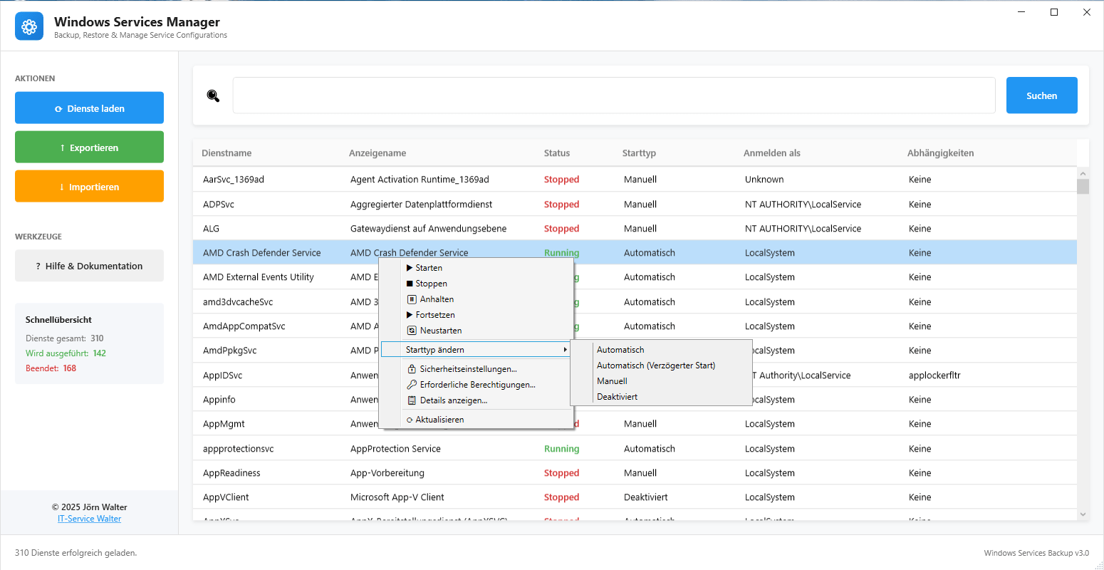Screen dimensions: 1104x570
Task: Sort the list by Starttyp column header
Action: 639,153
